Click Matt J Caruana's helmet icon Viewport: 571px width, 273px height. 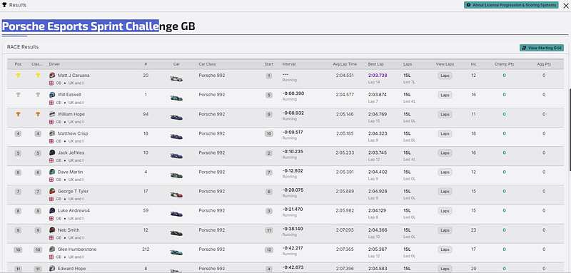pyautogui.click(x=52, y=76)
